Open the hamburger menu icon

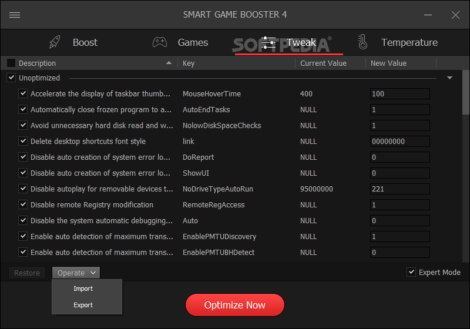point(15,15)
